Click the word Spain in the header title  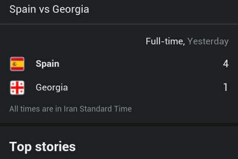(x=22, y=10)
